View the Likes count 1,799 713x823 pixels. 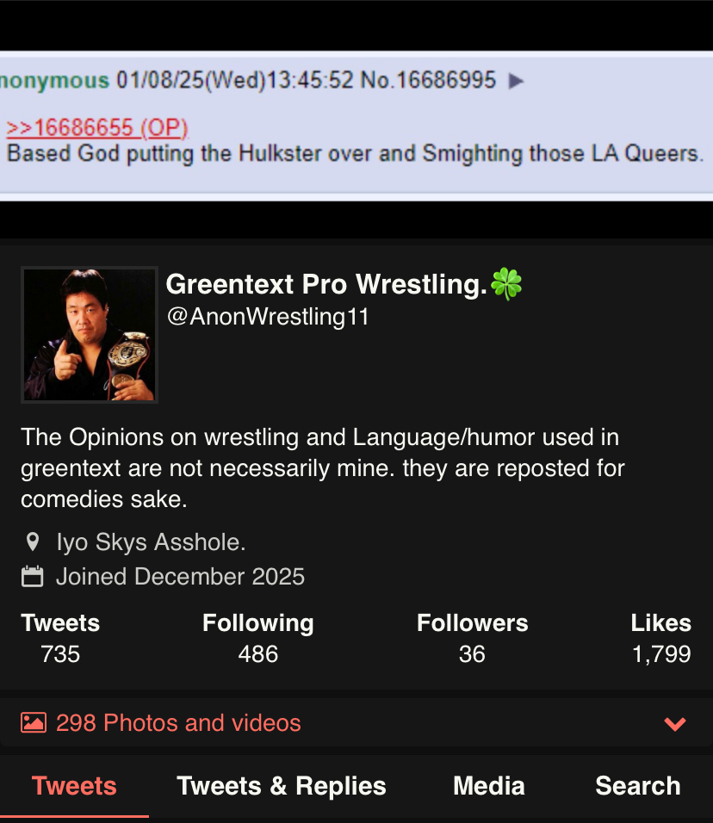tap(661, 654)
